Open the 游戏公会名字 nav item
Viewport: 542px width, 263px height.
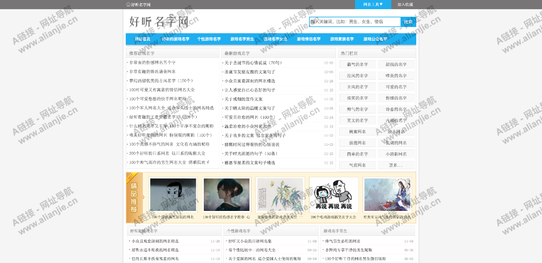click(x=375, y=39)
